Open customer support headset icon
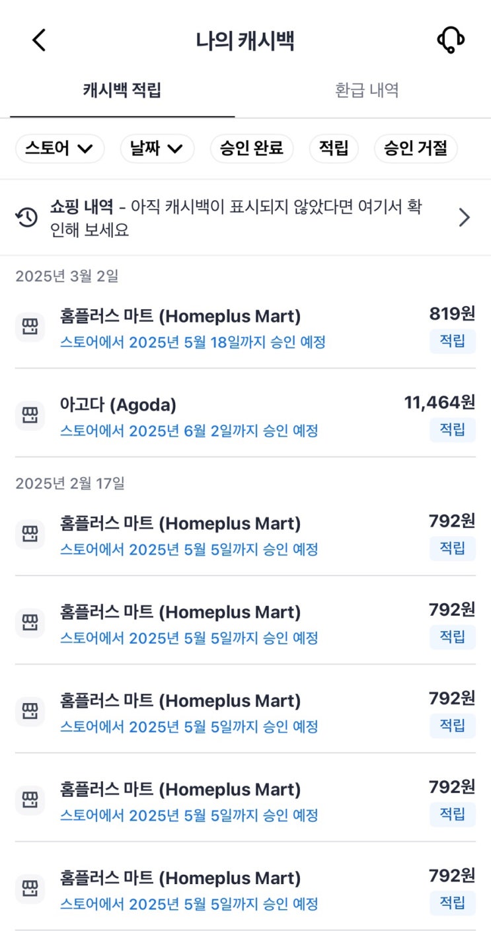The image size is (491, 931). click(x=451, y=40)
